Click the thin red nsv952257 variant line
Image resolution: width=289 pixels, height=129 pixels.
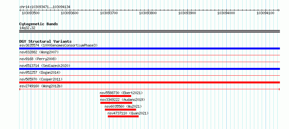coord(149,75)
